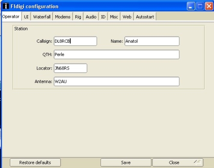214x168 pixels.
Task: Open the UI tab
Action: pos(26,17)
